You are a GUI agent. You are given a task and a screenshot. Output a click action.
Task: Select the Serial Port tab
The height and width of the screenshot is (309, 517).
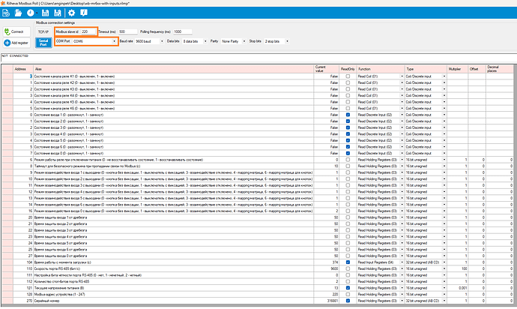[43, 43]
